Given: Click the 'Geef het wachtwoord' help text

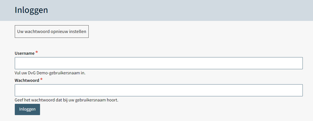Looking at the screenshot, I should coord(66,100).
